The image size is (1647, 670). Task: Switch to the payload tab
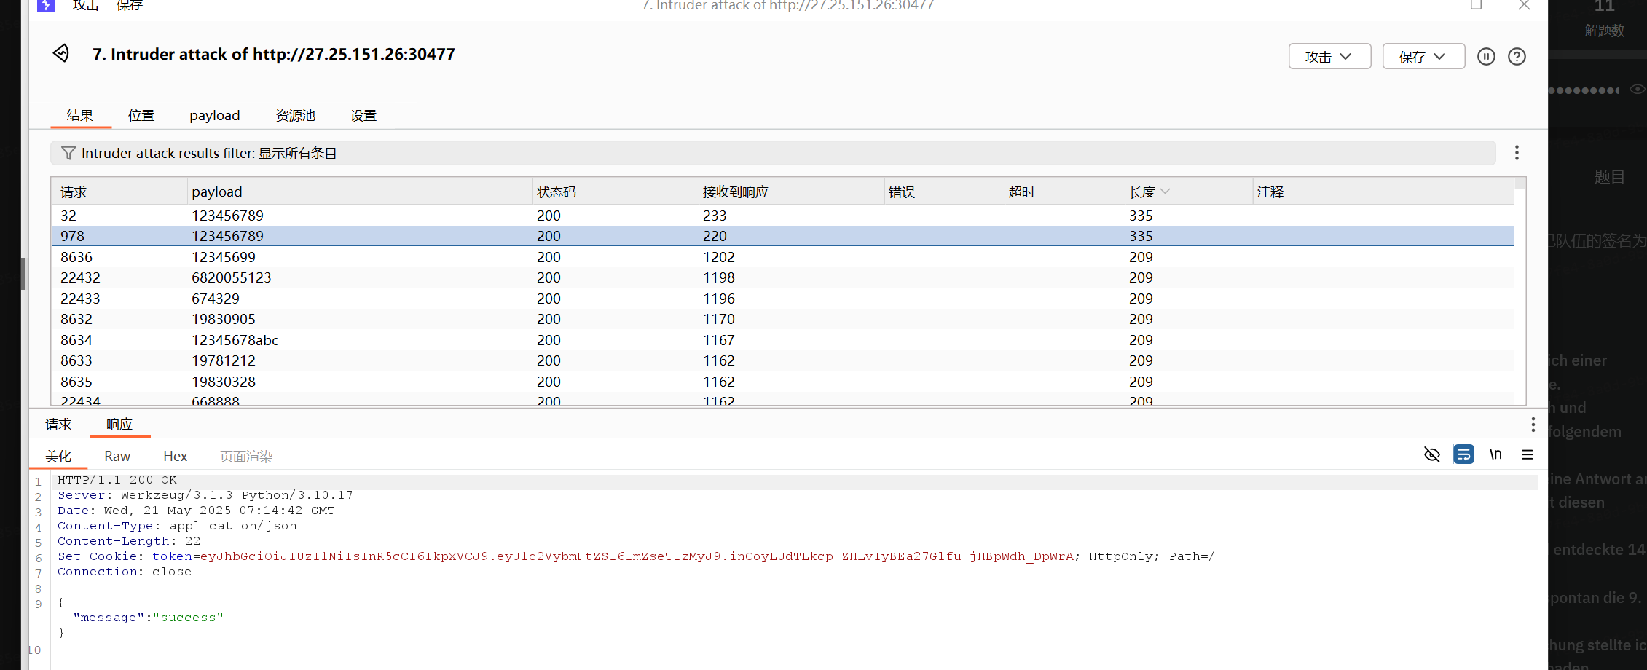[214, 116]
